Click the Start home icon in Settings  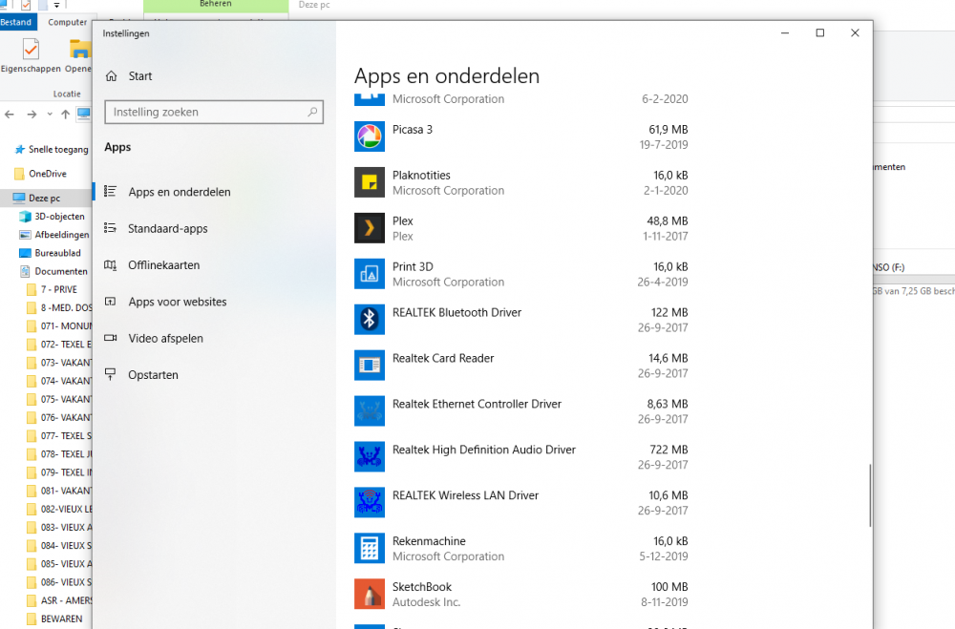pyautogui.click(x=112, y=76)
